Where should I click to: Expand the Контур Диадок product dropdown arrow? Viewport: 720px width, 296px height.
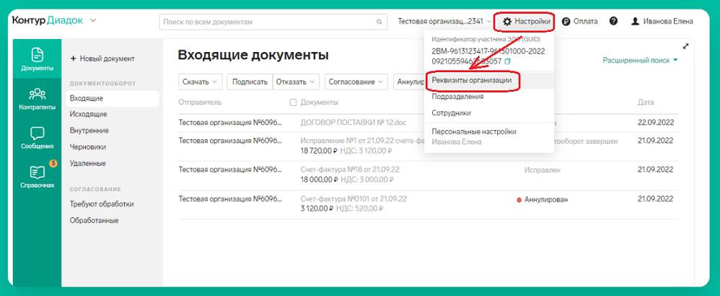(93, 21)
